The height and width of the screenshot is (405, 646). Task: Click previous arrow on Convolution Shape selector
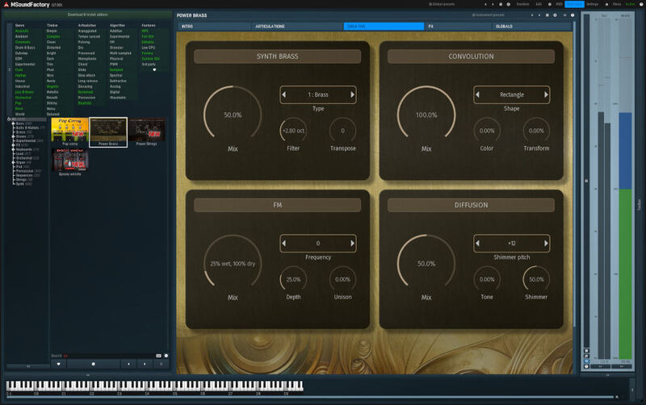[x=477, y=94]
